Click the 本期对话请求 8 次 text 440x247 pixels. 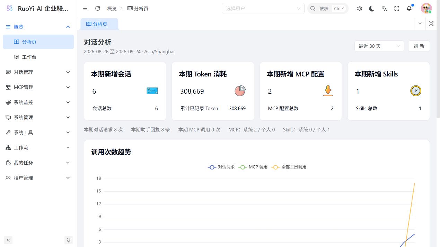pos(103,130)
